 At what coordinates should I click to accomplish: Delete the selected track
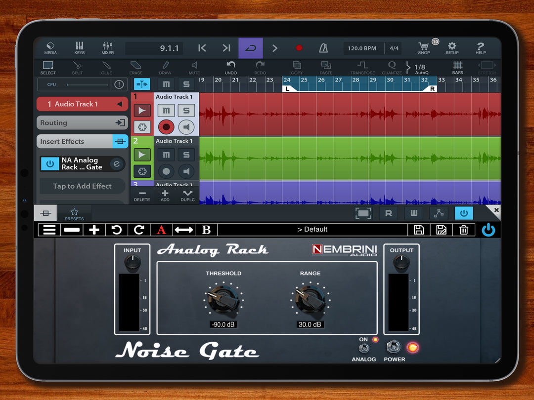142,196
